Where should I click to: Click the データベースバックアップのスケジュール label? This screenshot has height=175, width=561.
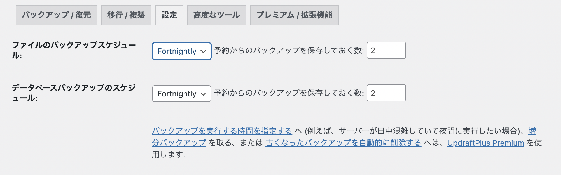(74, 88)
